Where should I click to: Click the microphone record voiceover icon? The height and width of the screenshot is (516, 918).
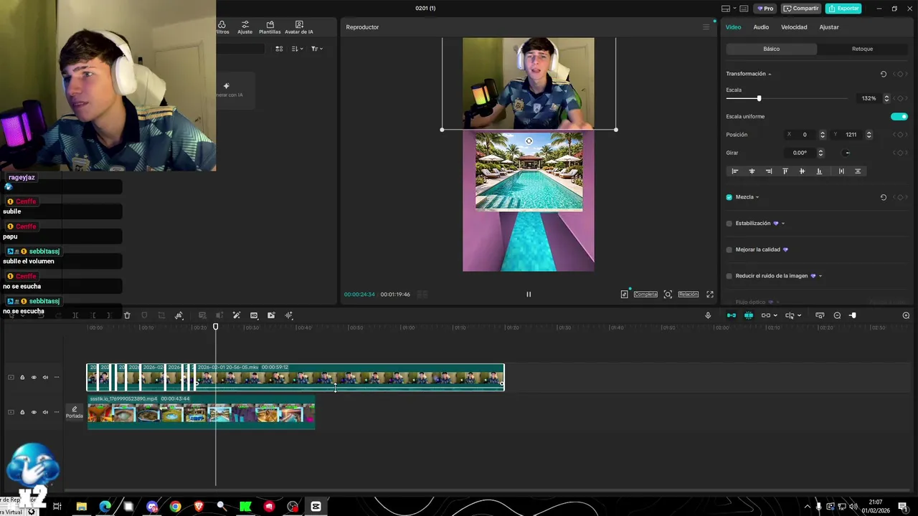[x=708, y=315]
